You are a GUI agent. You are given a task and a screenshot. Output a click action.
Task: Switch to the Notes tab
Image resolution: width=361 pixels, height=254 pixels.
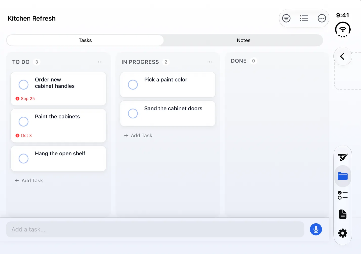point(243,40)
